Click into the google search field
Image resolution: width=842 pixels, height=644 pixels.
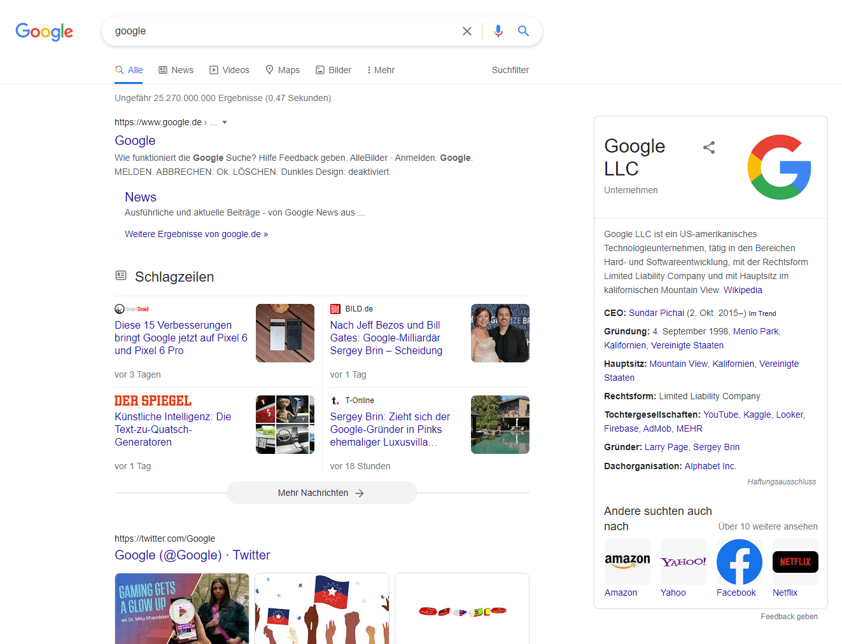283,31
